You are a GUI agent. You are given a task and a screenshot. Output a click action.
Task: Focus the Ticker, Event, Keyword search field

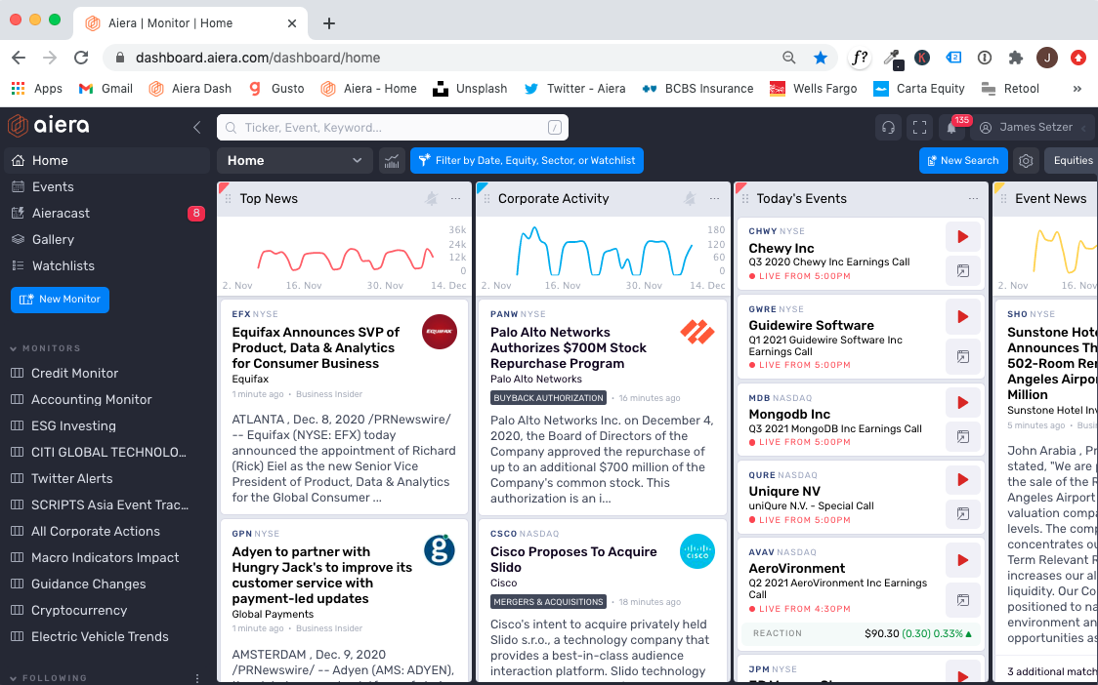click(393, 128)
